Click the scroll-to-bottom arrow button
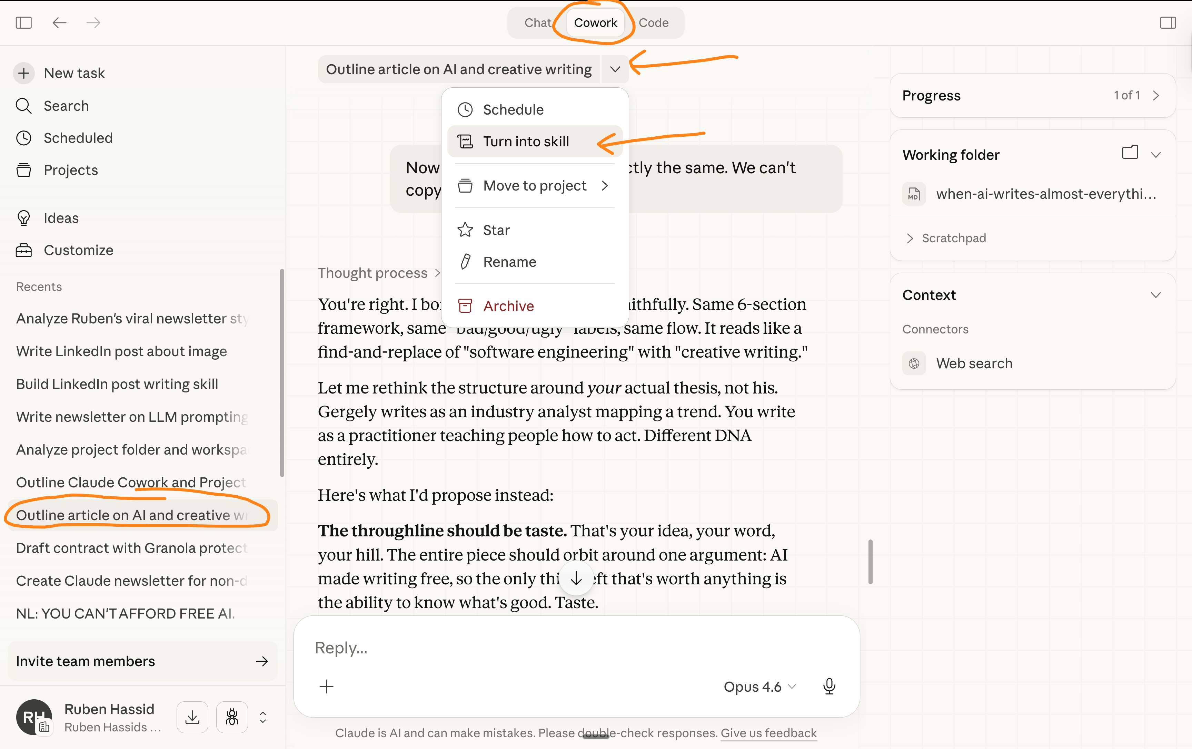The height and width of the screenshot is (749, 1192). [x=576, y=578]
